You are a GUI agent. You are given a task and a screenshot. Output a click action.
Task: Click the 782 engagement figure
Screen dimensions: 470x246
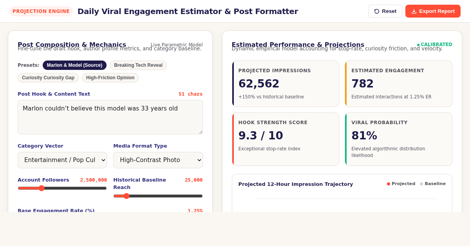pos(362,84)
